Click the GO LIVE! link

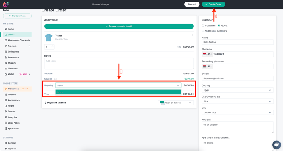click(x=25, y=89)
